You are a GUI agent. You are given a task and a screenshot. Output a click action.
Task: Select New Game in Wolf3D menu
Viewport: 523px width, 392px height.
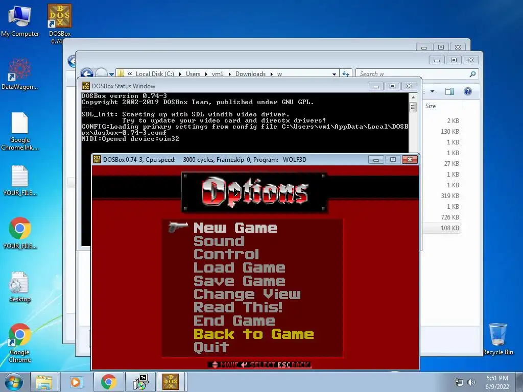[235, 228]
